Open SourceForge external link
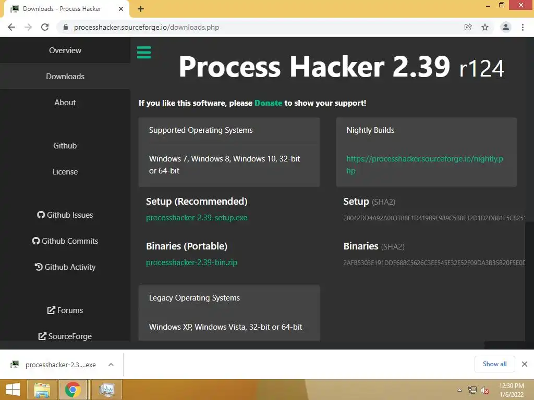534x400 pixels. (x=65, y=336)
